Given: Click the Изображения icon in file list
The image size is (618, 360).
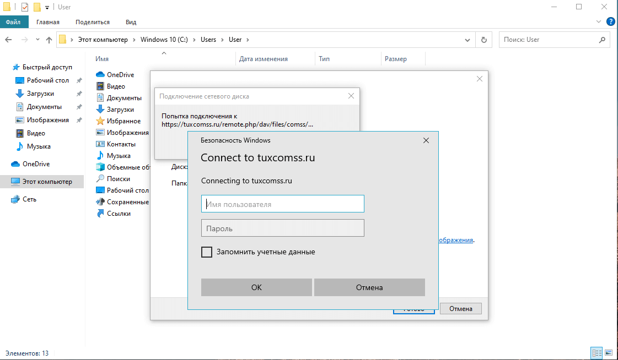Looking at the screenshot, I should point(100,133).
